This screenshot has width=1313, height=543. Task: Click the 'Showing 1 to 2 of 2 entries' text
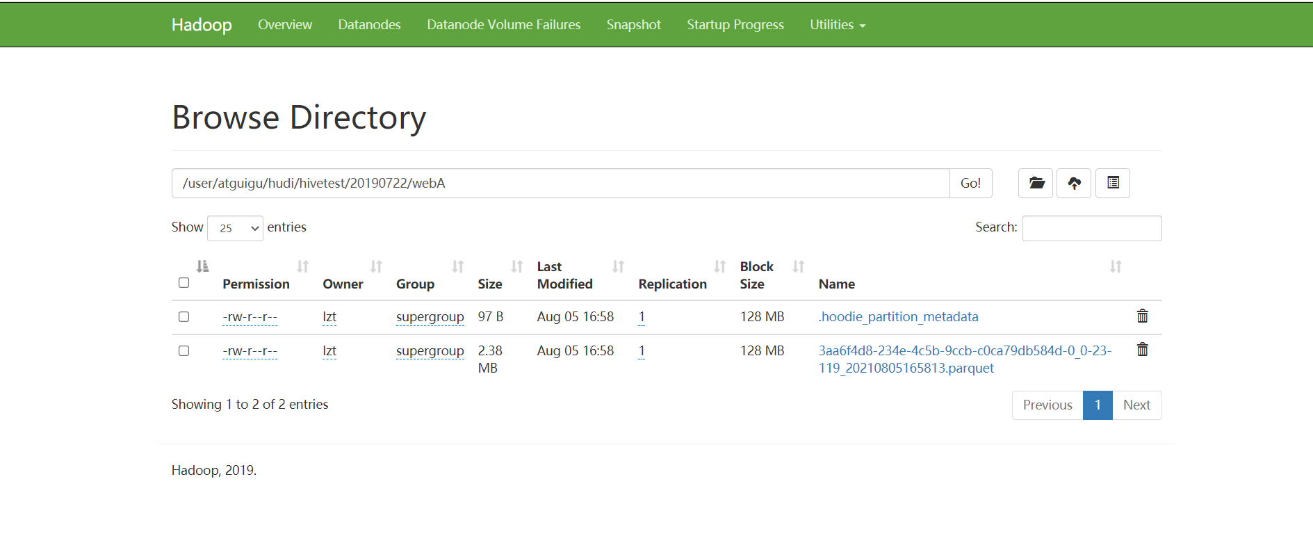pyautogui.click(x=250, y=404)
